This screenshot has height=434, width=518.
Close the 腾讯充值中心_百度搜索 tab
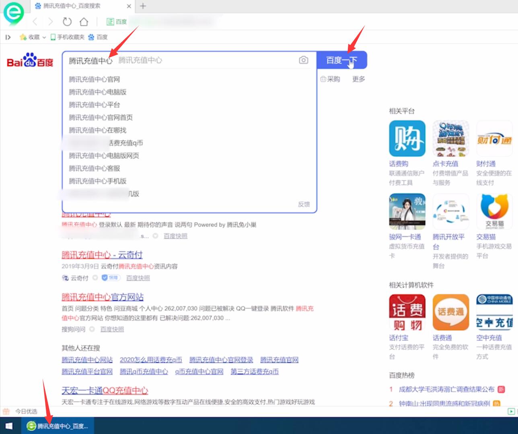(129, 6)
